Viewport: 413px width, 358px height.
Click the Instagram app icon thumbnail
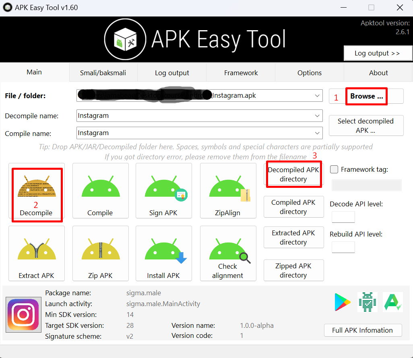[x=23, y=315]
